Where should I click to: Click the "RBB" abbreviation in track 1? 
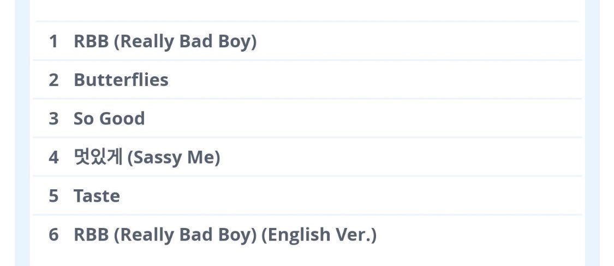(91, 41)
